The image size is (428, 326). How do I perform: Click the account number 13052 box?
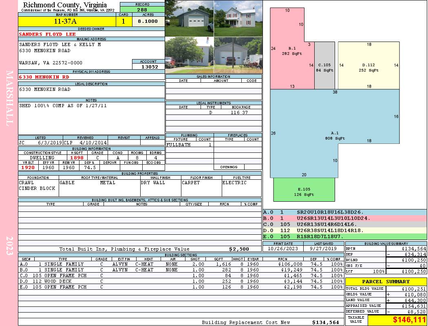click(148, 66)
